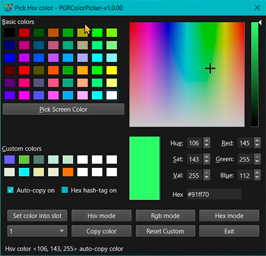Image resolution: width=266 pixels, height=256 pixels.
Task: Decrease the Val value with down arrow
Action: [x=207, y=178]
